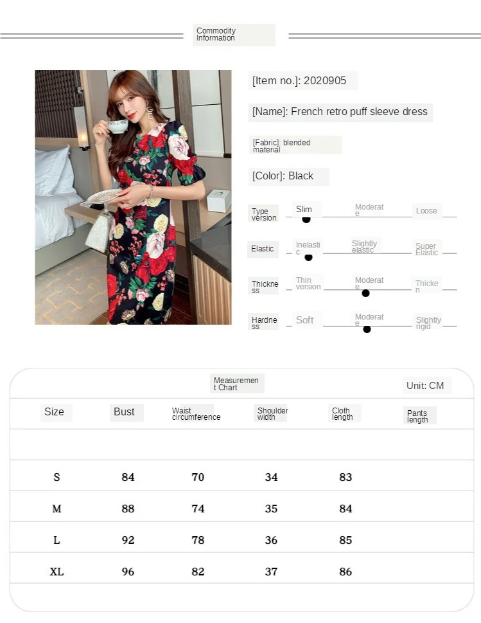Click the Thickness slider dot at Moderate
481x623 pixels.
point(365,293)
